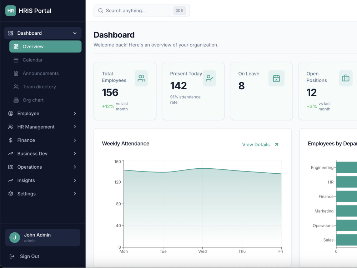Click the Calendar icon in sidebar
The image size is (357, 268).
tap(16, 60)
